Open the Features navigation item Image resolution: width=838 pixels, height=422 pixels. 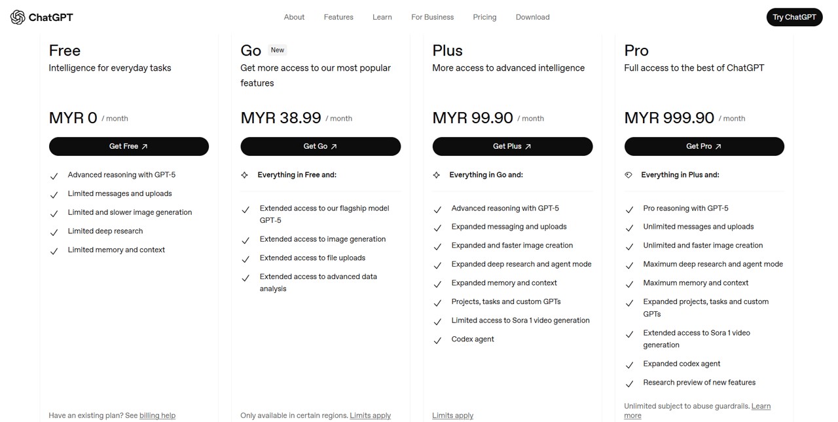tap(338, 17)
